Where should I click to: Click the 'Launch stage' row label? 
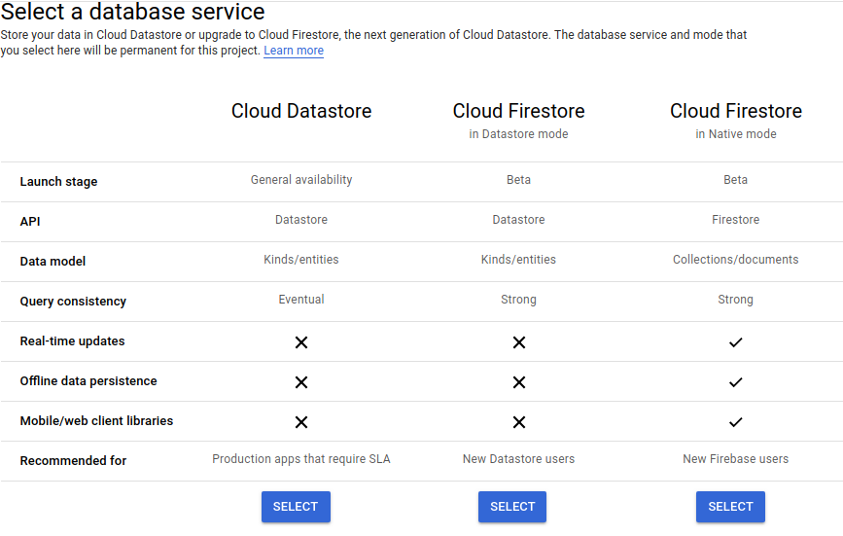click(x=58, y=182)
